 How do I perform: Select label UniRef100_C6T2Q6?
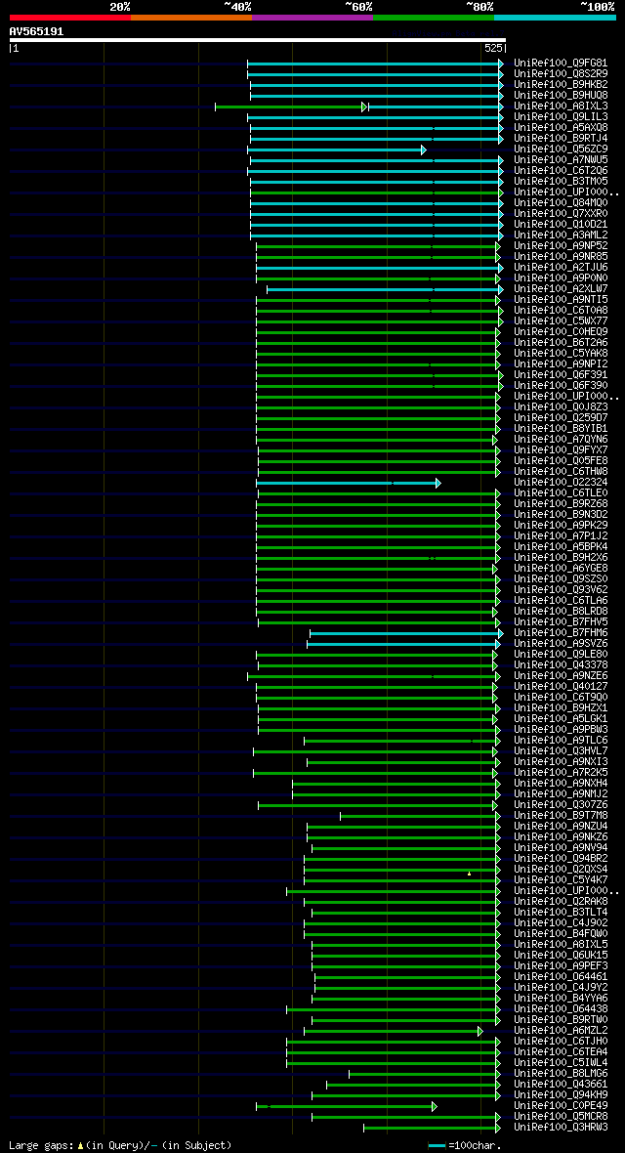pyautogui.click(x=561, y=171)
